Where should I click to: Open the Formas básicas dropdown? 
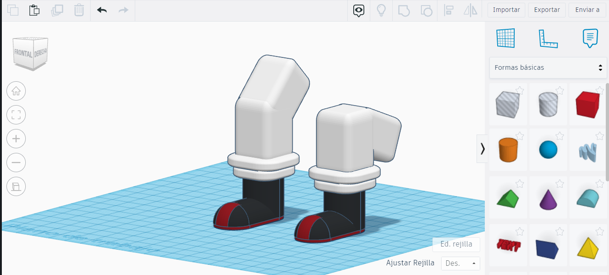(x=547, y=67)
